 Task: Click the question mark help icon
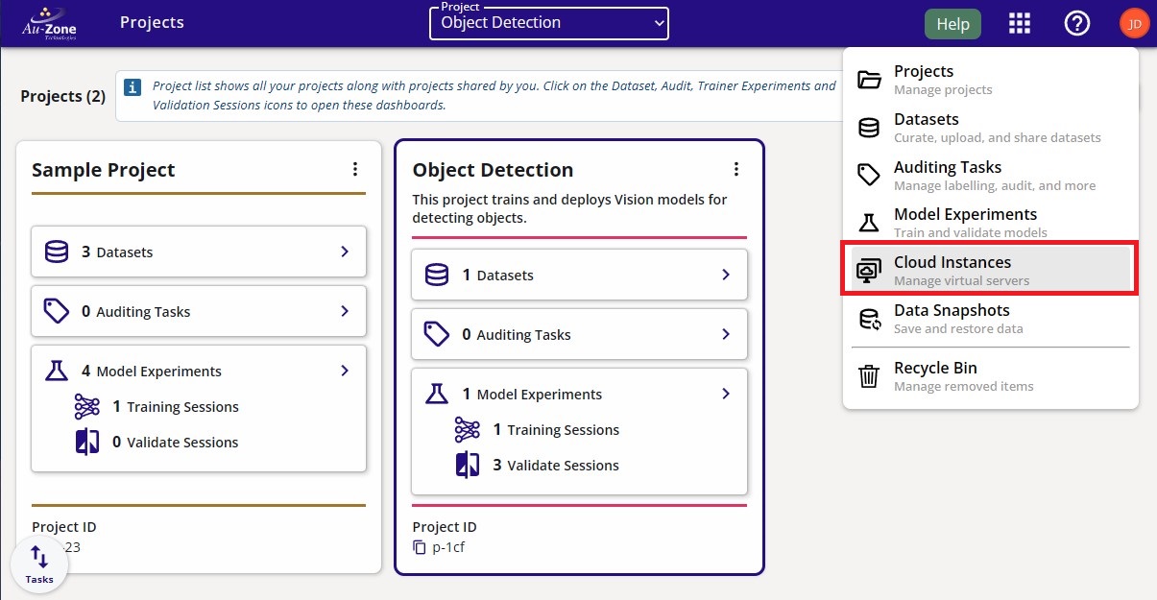pyautogui.click(x=1077, y=24)
